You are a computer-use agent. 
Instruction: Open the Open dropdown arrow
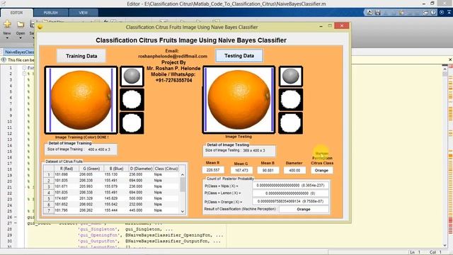[21, 38]
